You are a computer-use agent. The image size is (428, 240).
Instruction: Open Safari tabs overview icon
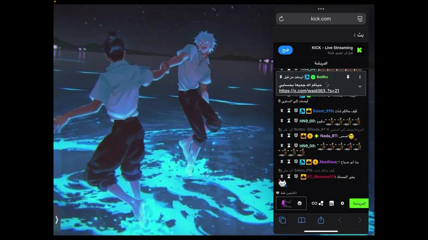coord(283,220)
